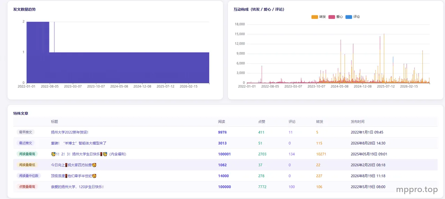The height and width of the screenshot is (199, 445).
Task: Open article 重磅!"羊博士"智能体大模型来了
Action: pos(79,143)
